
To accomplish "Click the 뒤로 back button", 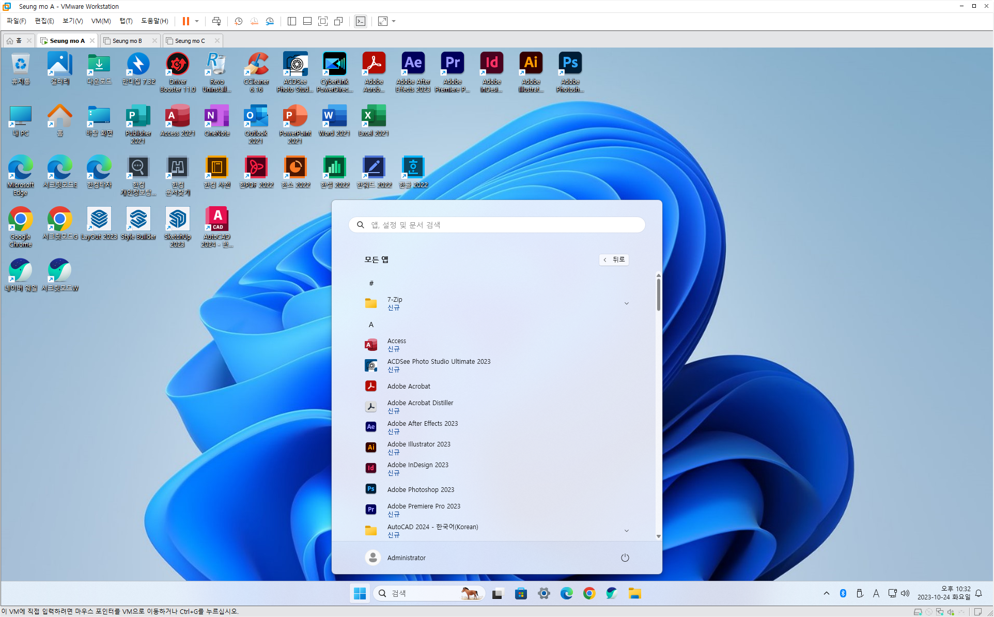I will click(x=614, y=259).
